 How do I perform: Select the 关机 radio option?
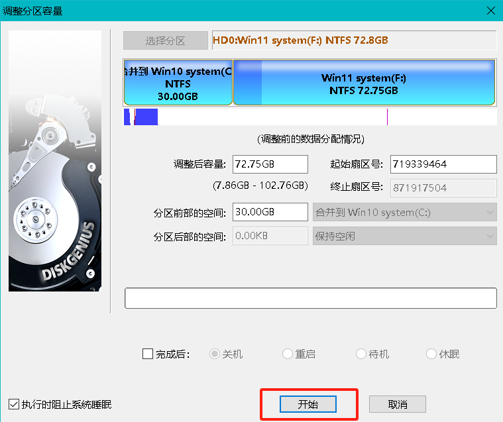[215, 354]
